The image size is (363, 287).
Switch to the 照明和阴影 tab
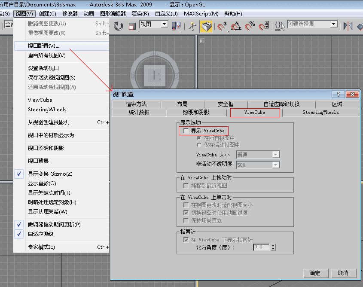(x=196, y=113)
